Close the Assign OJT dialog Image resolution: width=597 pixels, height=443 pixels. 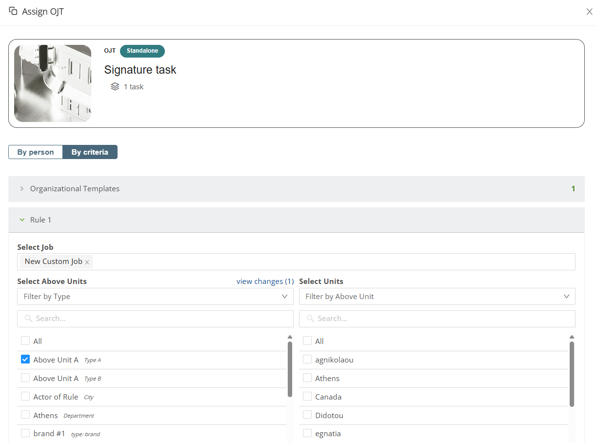(x=589, y=12)
